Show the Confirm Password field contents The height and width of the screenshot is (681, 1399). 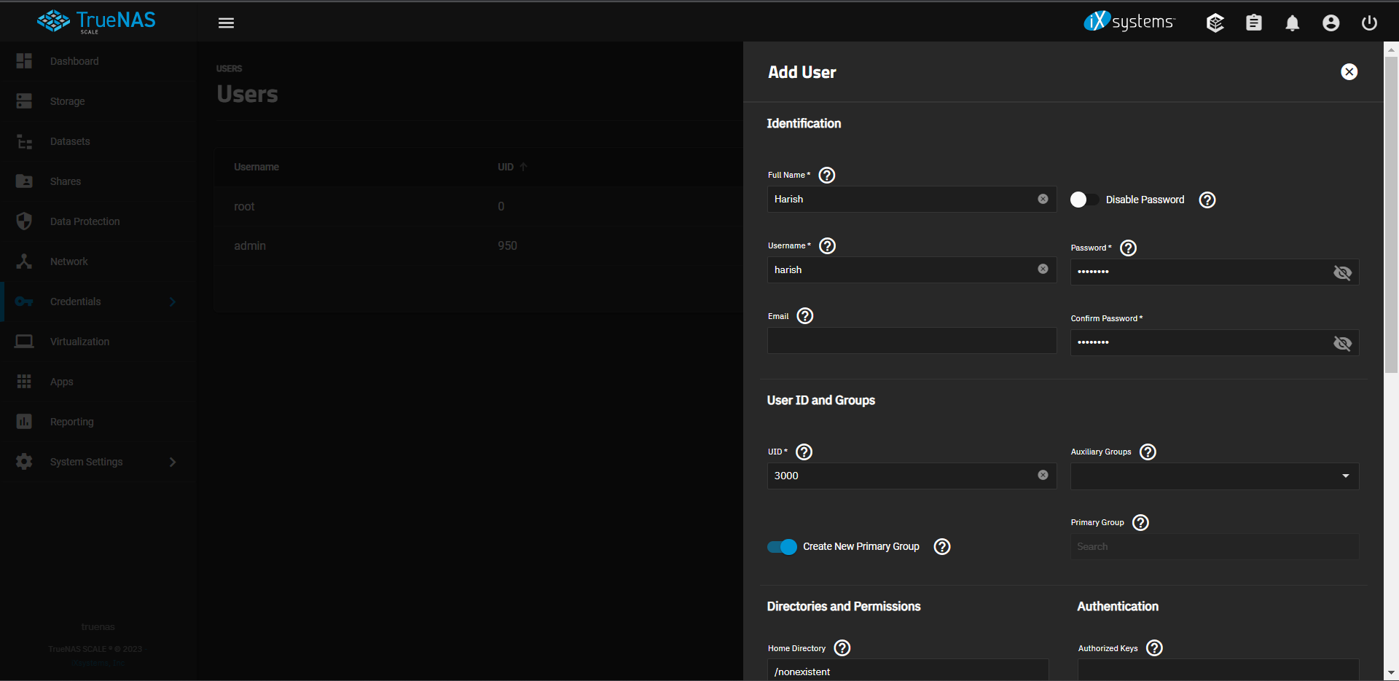click(1342, 343)
